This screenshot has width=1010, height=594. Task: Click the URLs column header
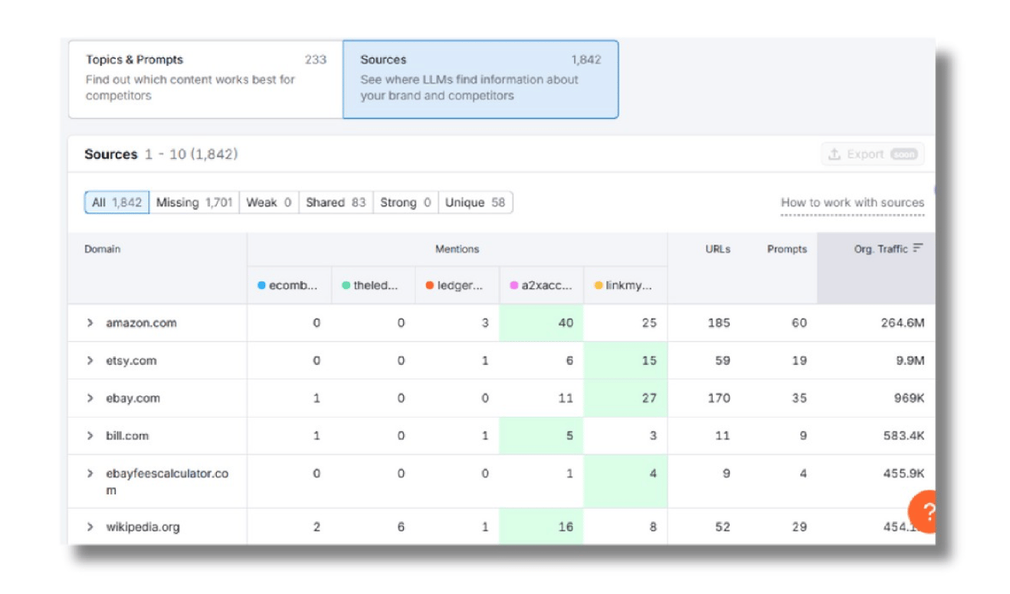(x=718, y=249)
